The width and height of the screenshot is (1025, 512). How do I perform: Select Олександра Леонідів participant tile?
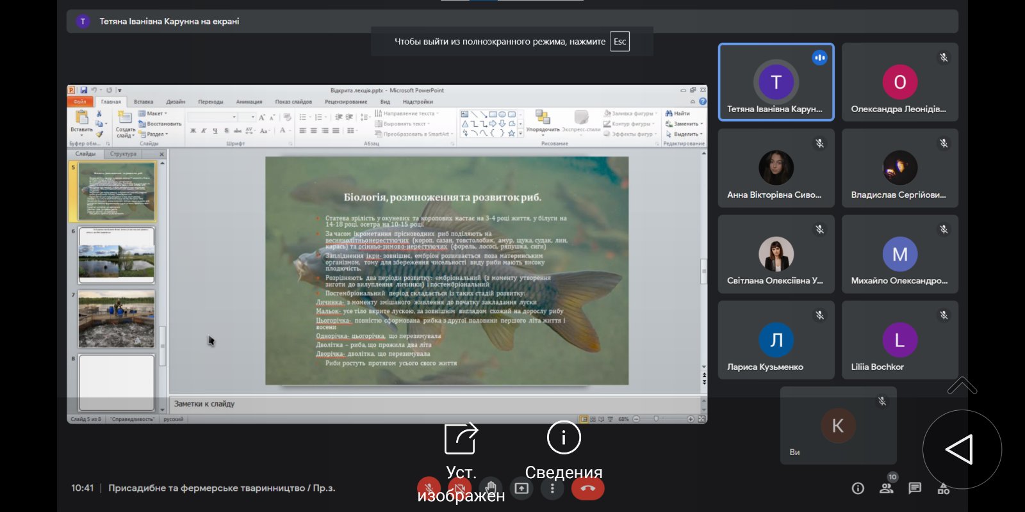click(900, 82)
